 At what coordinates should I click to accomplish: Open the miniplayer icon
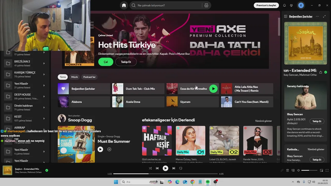click(x=321, y=170)
